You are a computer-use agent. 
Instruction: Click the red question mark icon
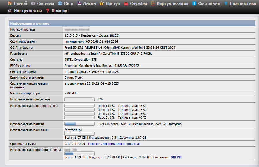click(47, 11)
